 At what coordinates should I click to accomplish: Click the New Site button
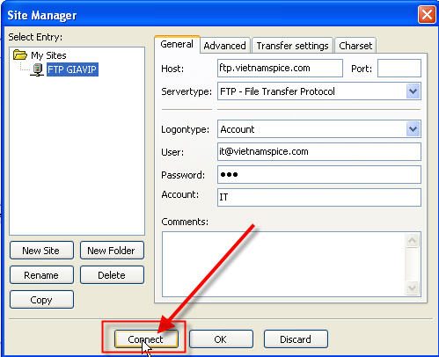[x=41, y=251]
